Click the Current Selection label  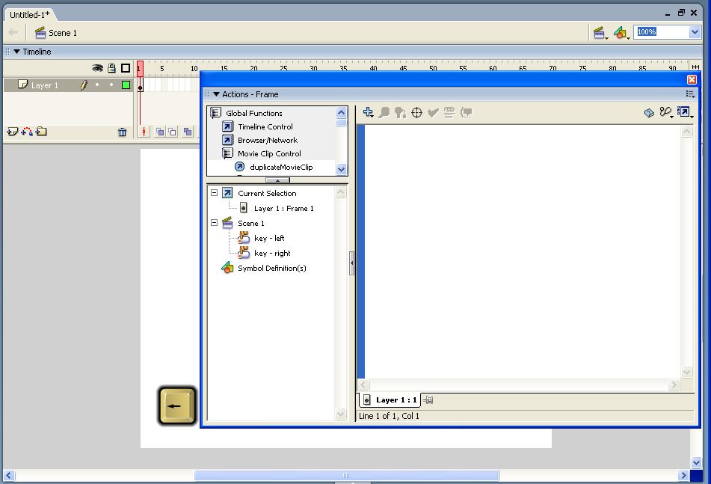[x=267, y=193]
